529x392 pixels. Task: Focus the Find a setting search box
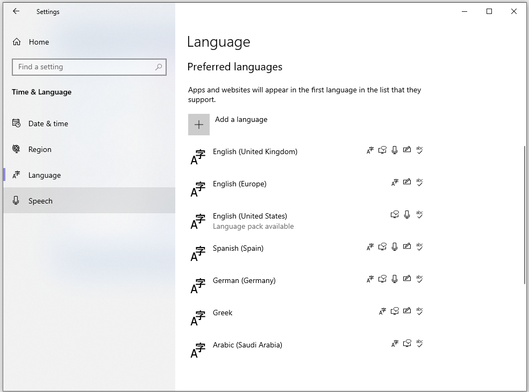[89, 67]
